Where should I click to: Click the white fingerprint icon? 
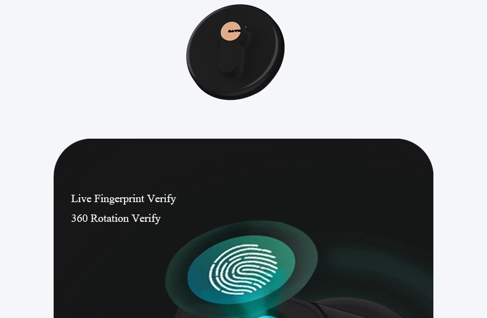pos(243,269)
